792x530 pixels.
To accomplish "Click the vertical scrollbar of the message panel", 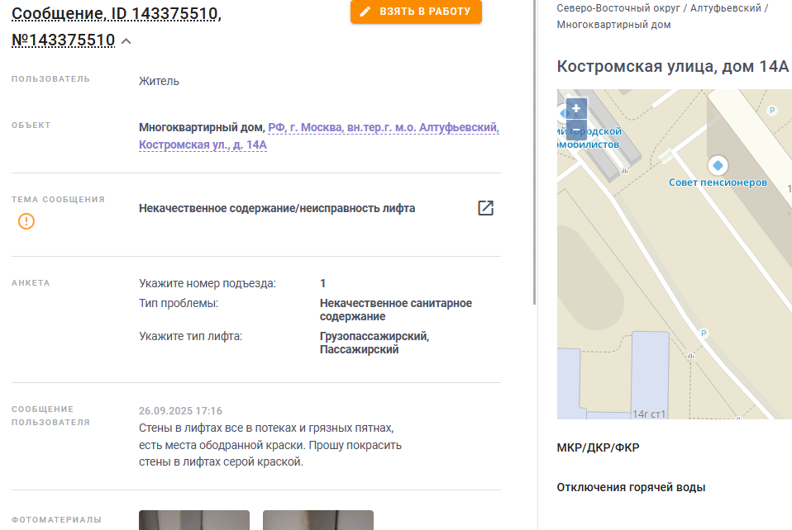I will point(534,151).
